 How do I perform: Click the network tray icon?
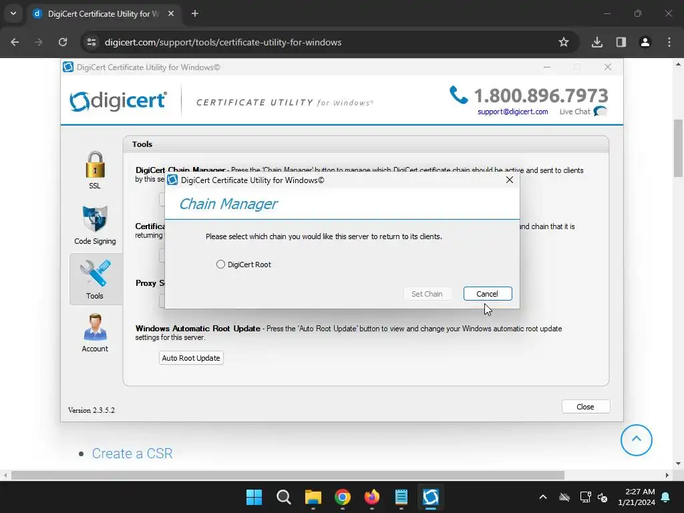(x=585, y=497)
